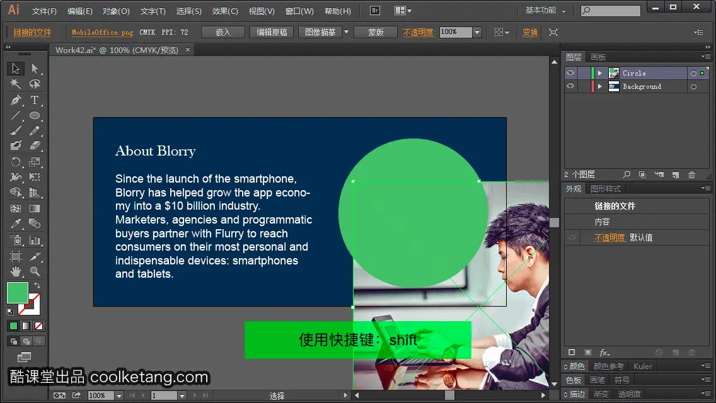Viewport: 716px width, 403px height.
Task: Open the 对象(O) menu
Action: [116, 11]
